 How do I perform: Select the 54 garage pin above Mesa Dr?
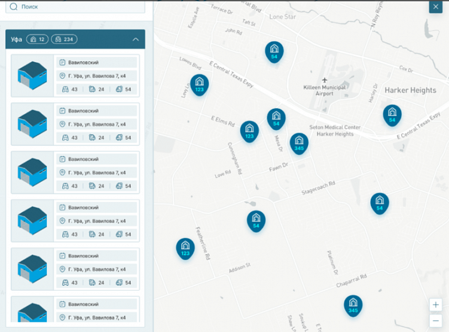tap(276, 119)
